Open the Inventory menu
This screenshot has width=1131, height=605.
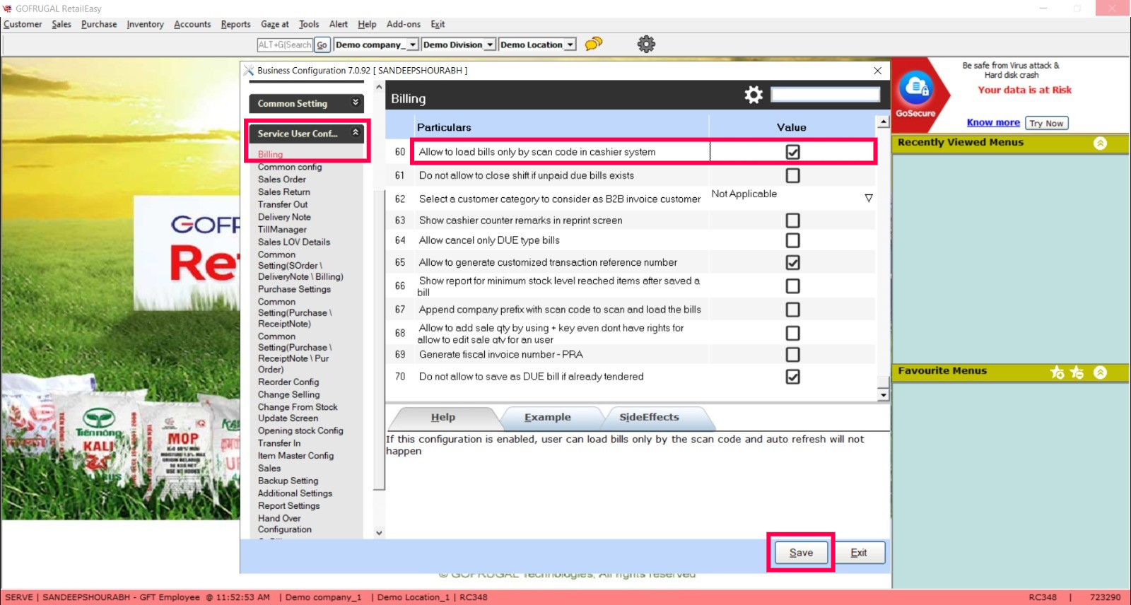pyautogui.click(x=145, y=24)
